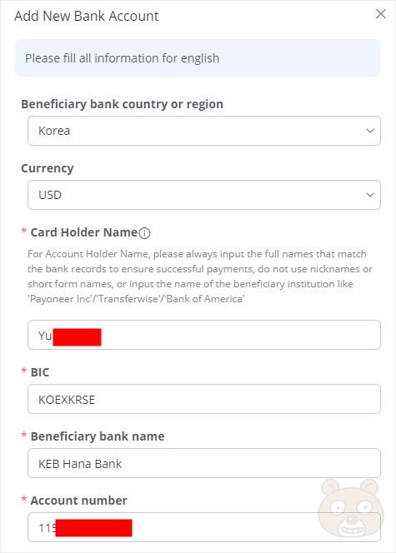
Task: Click the Account number label
Action: [78, 501]
